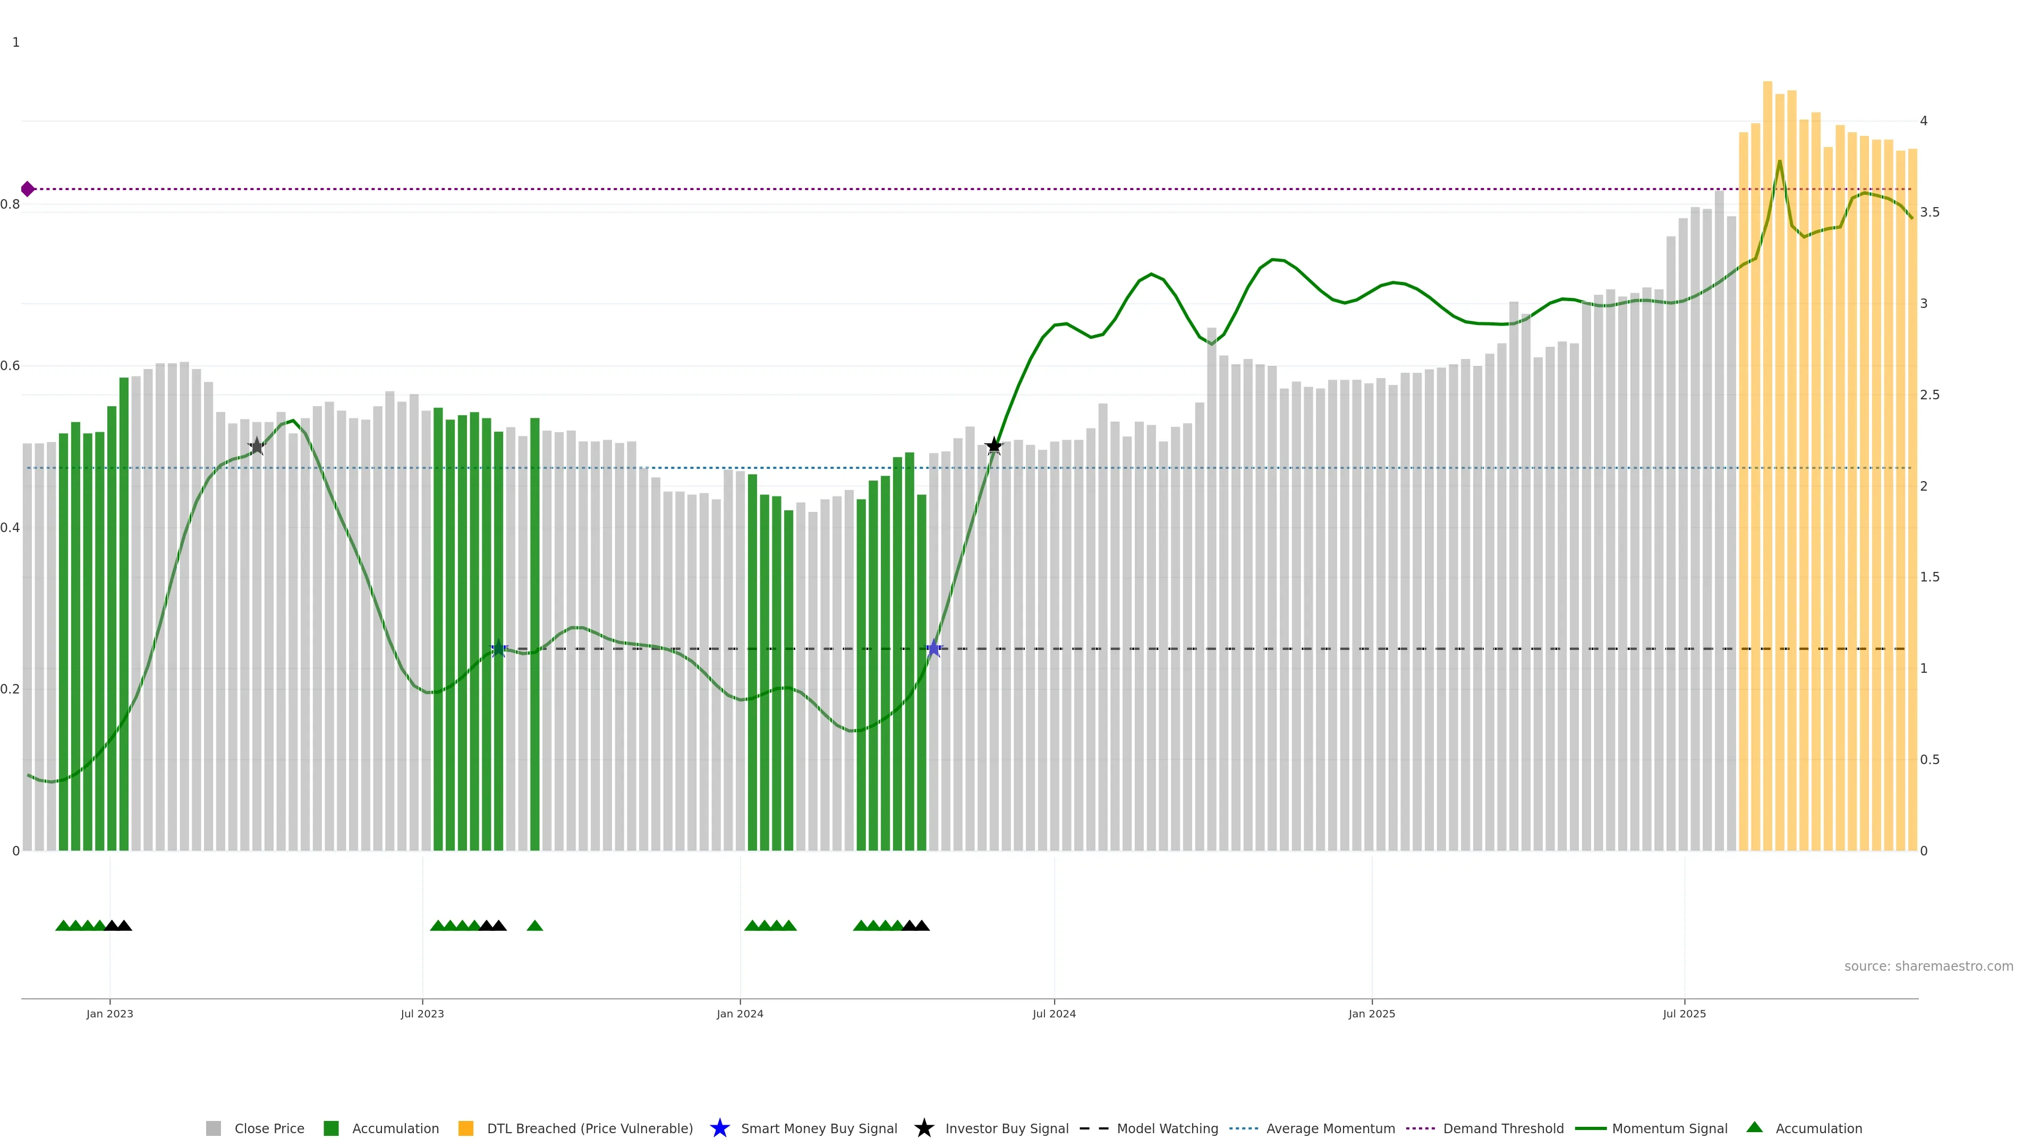Image resolution: width=2040 pixels, height=1147 pixels.
Task: Click the purple diamond Demand Threshold marker
Action: (28, 189)
